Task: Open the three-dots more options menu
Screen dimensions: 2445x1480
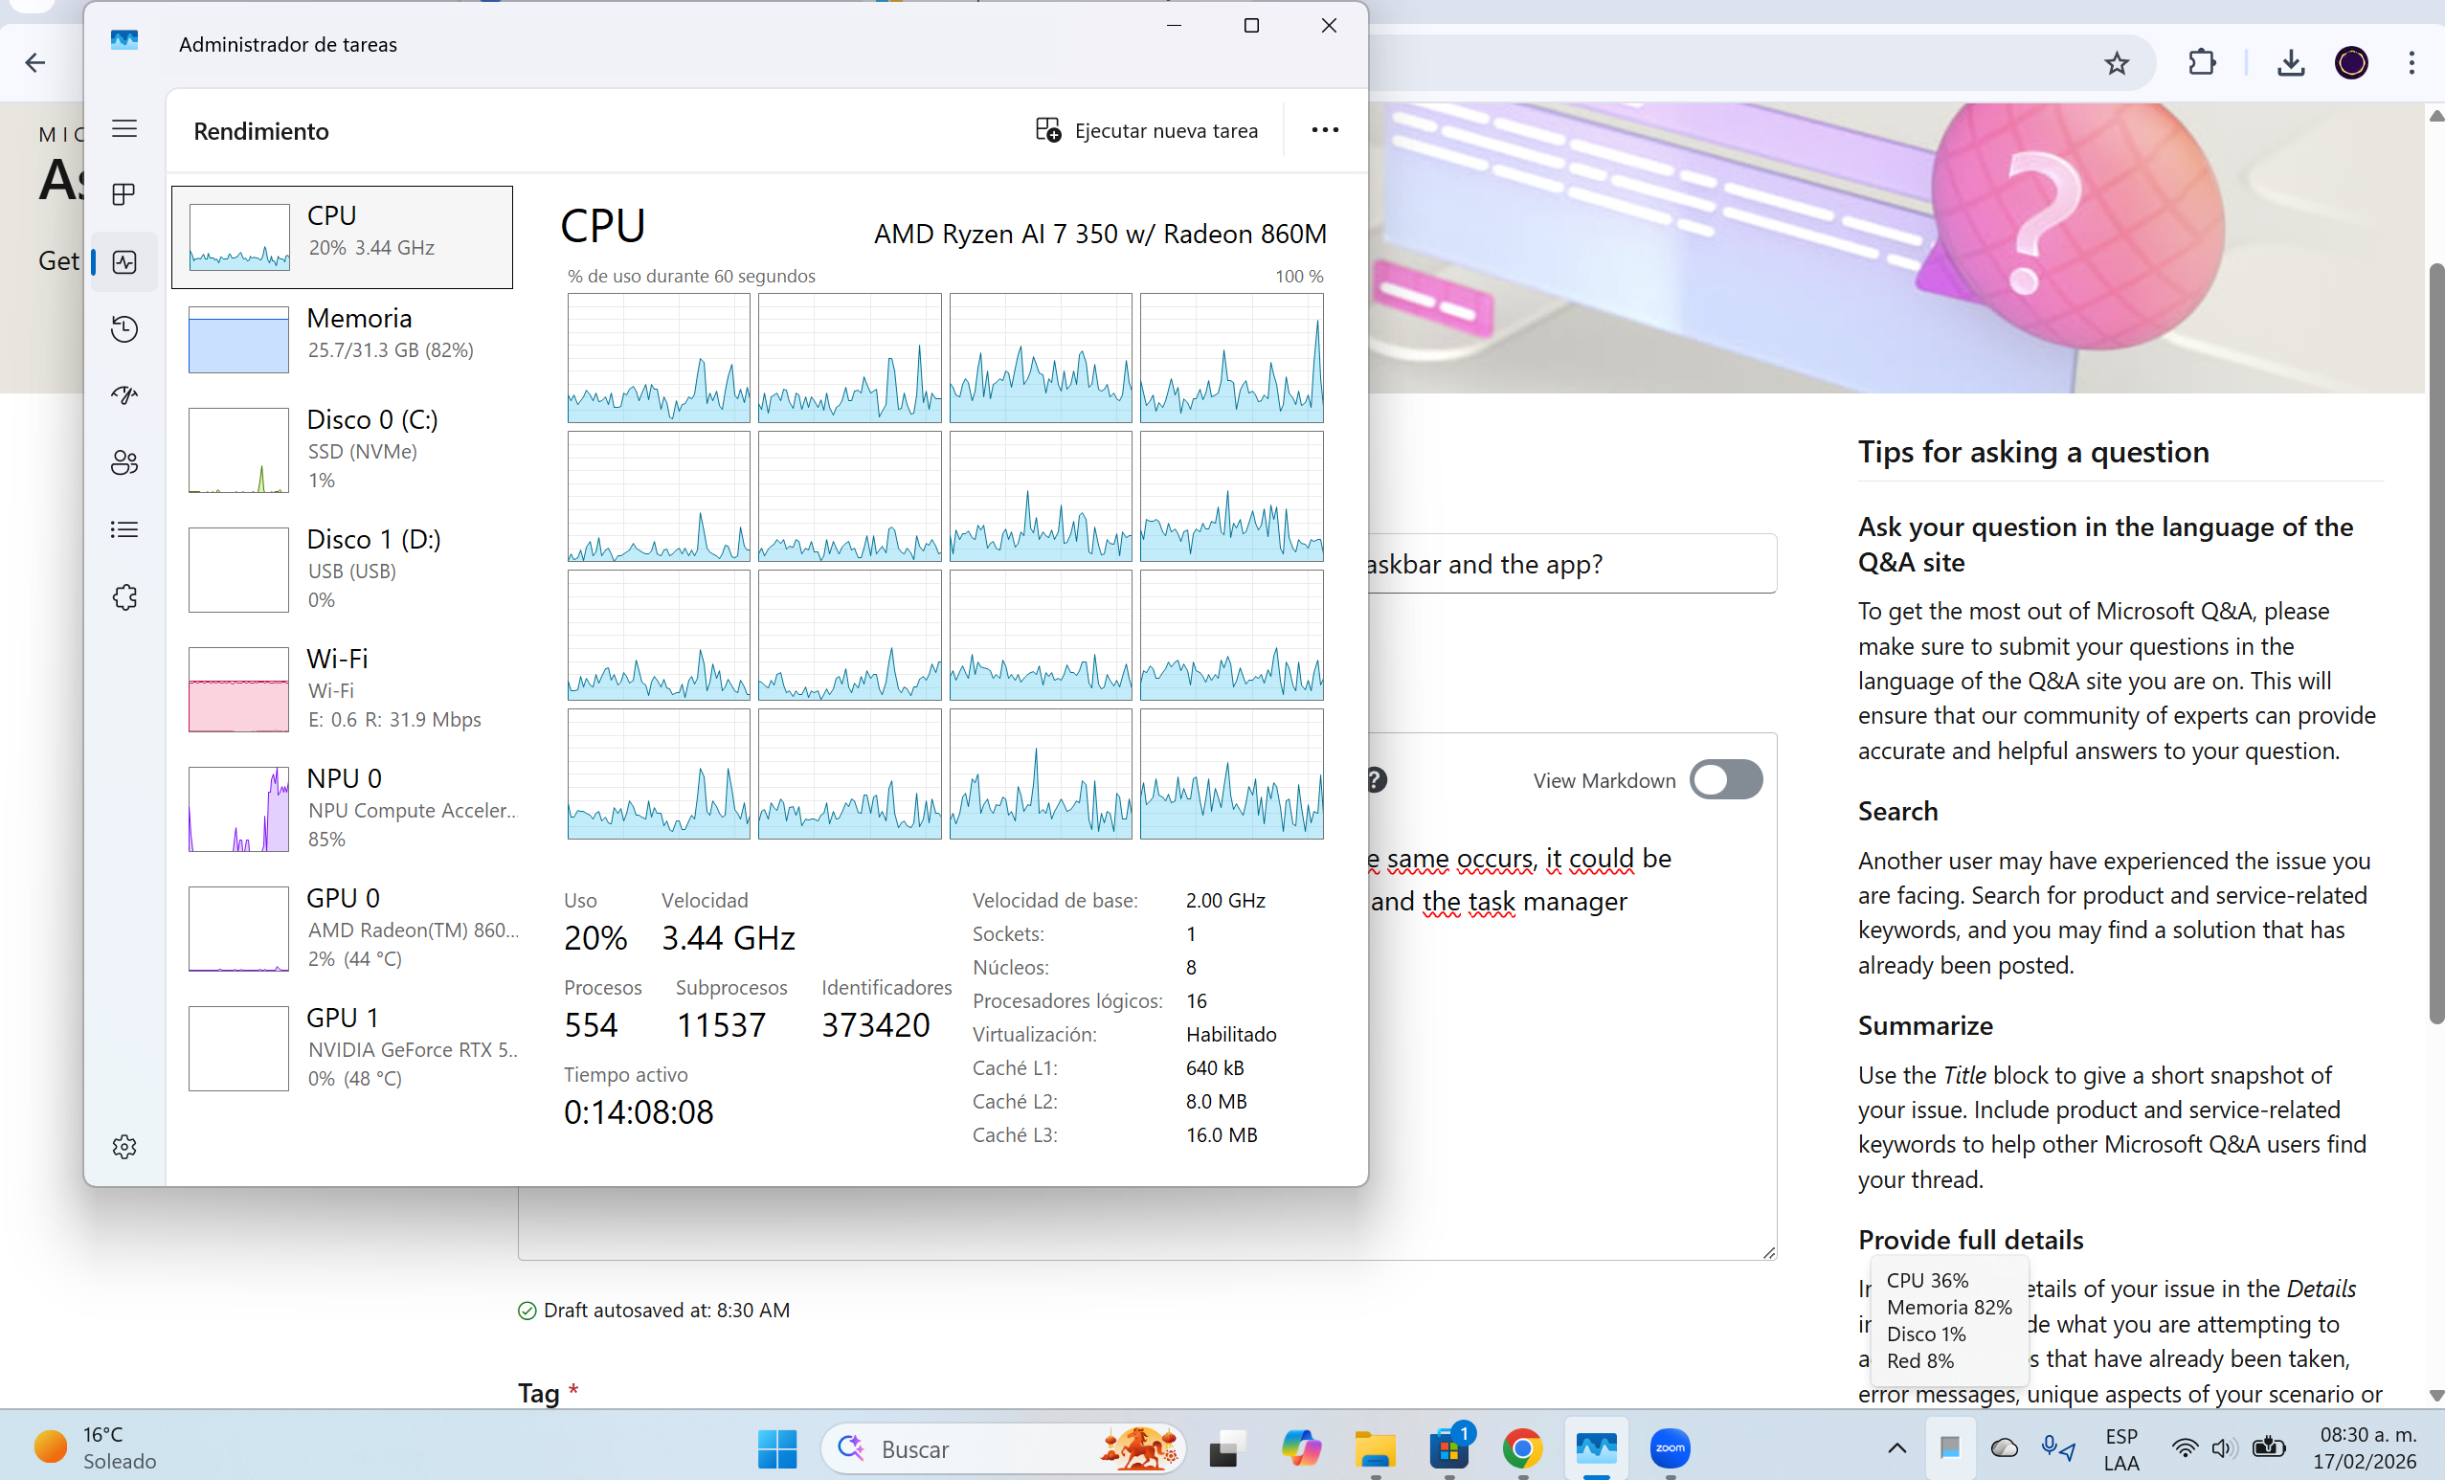Action: [x=1325, y=130]
